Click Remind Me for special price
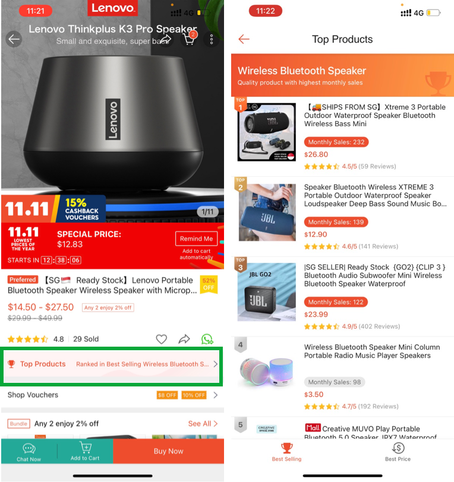Screen dimensions: 454x482 (196, 239)
